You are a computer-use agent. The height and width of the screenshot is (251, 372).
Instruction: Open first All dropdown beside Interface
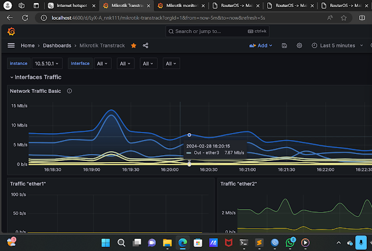102,63
